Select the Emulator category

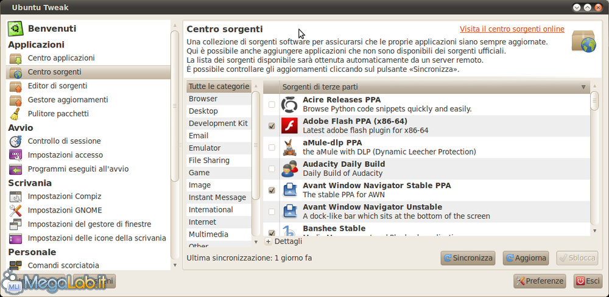[x=219, y=148]
